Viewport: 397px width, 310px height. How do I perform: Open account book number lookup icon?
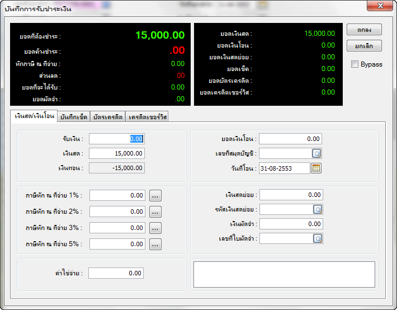click(316, 153)
